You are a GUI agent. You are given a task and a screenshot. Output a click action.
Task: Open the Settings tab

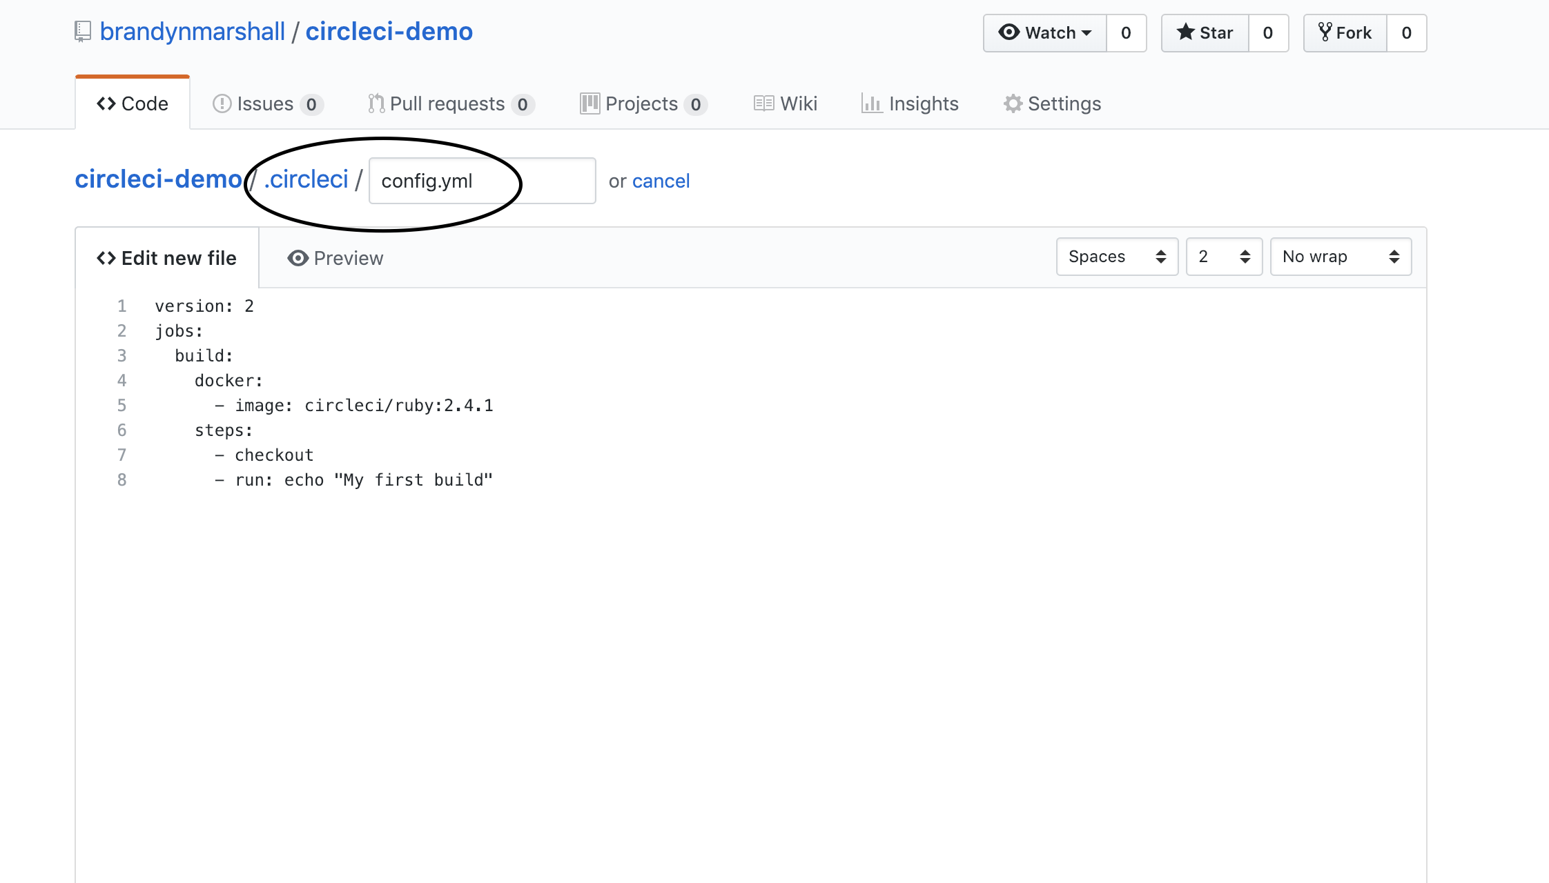click(1052, 103)
